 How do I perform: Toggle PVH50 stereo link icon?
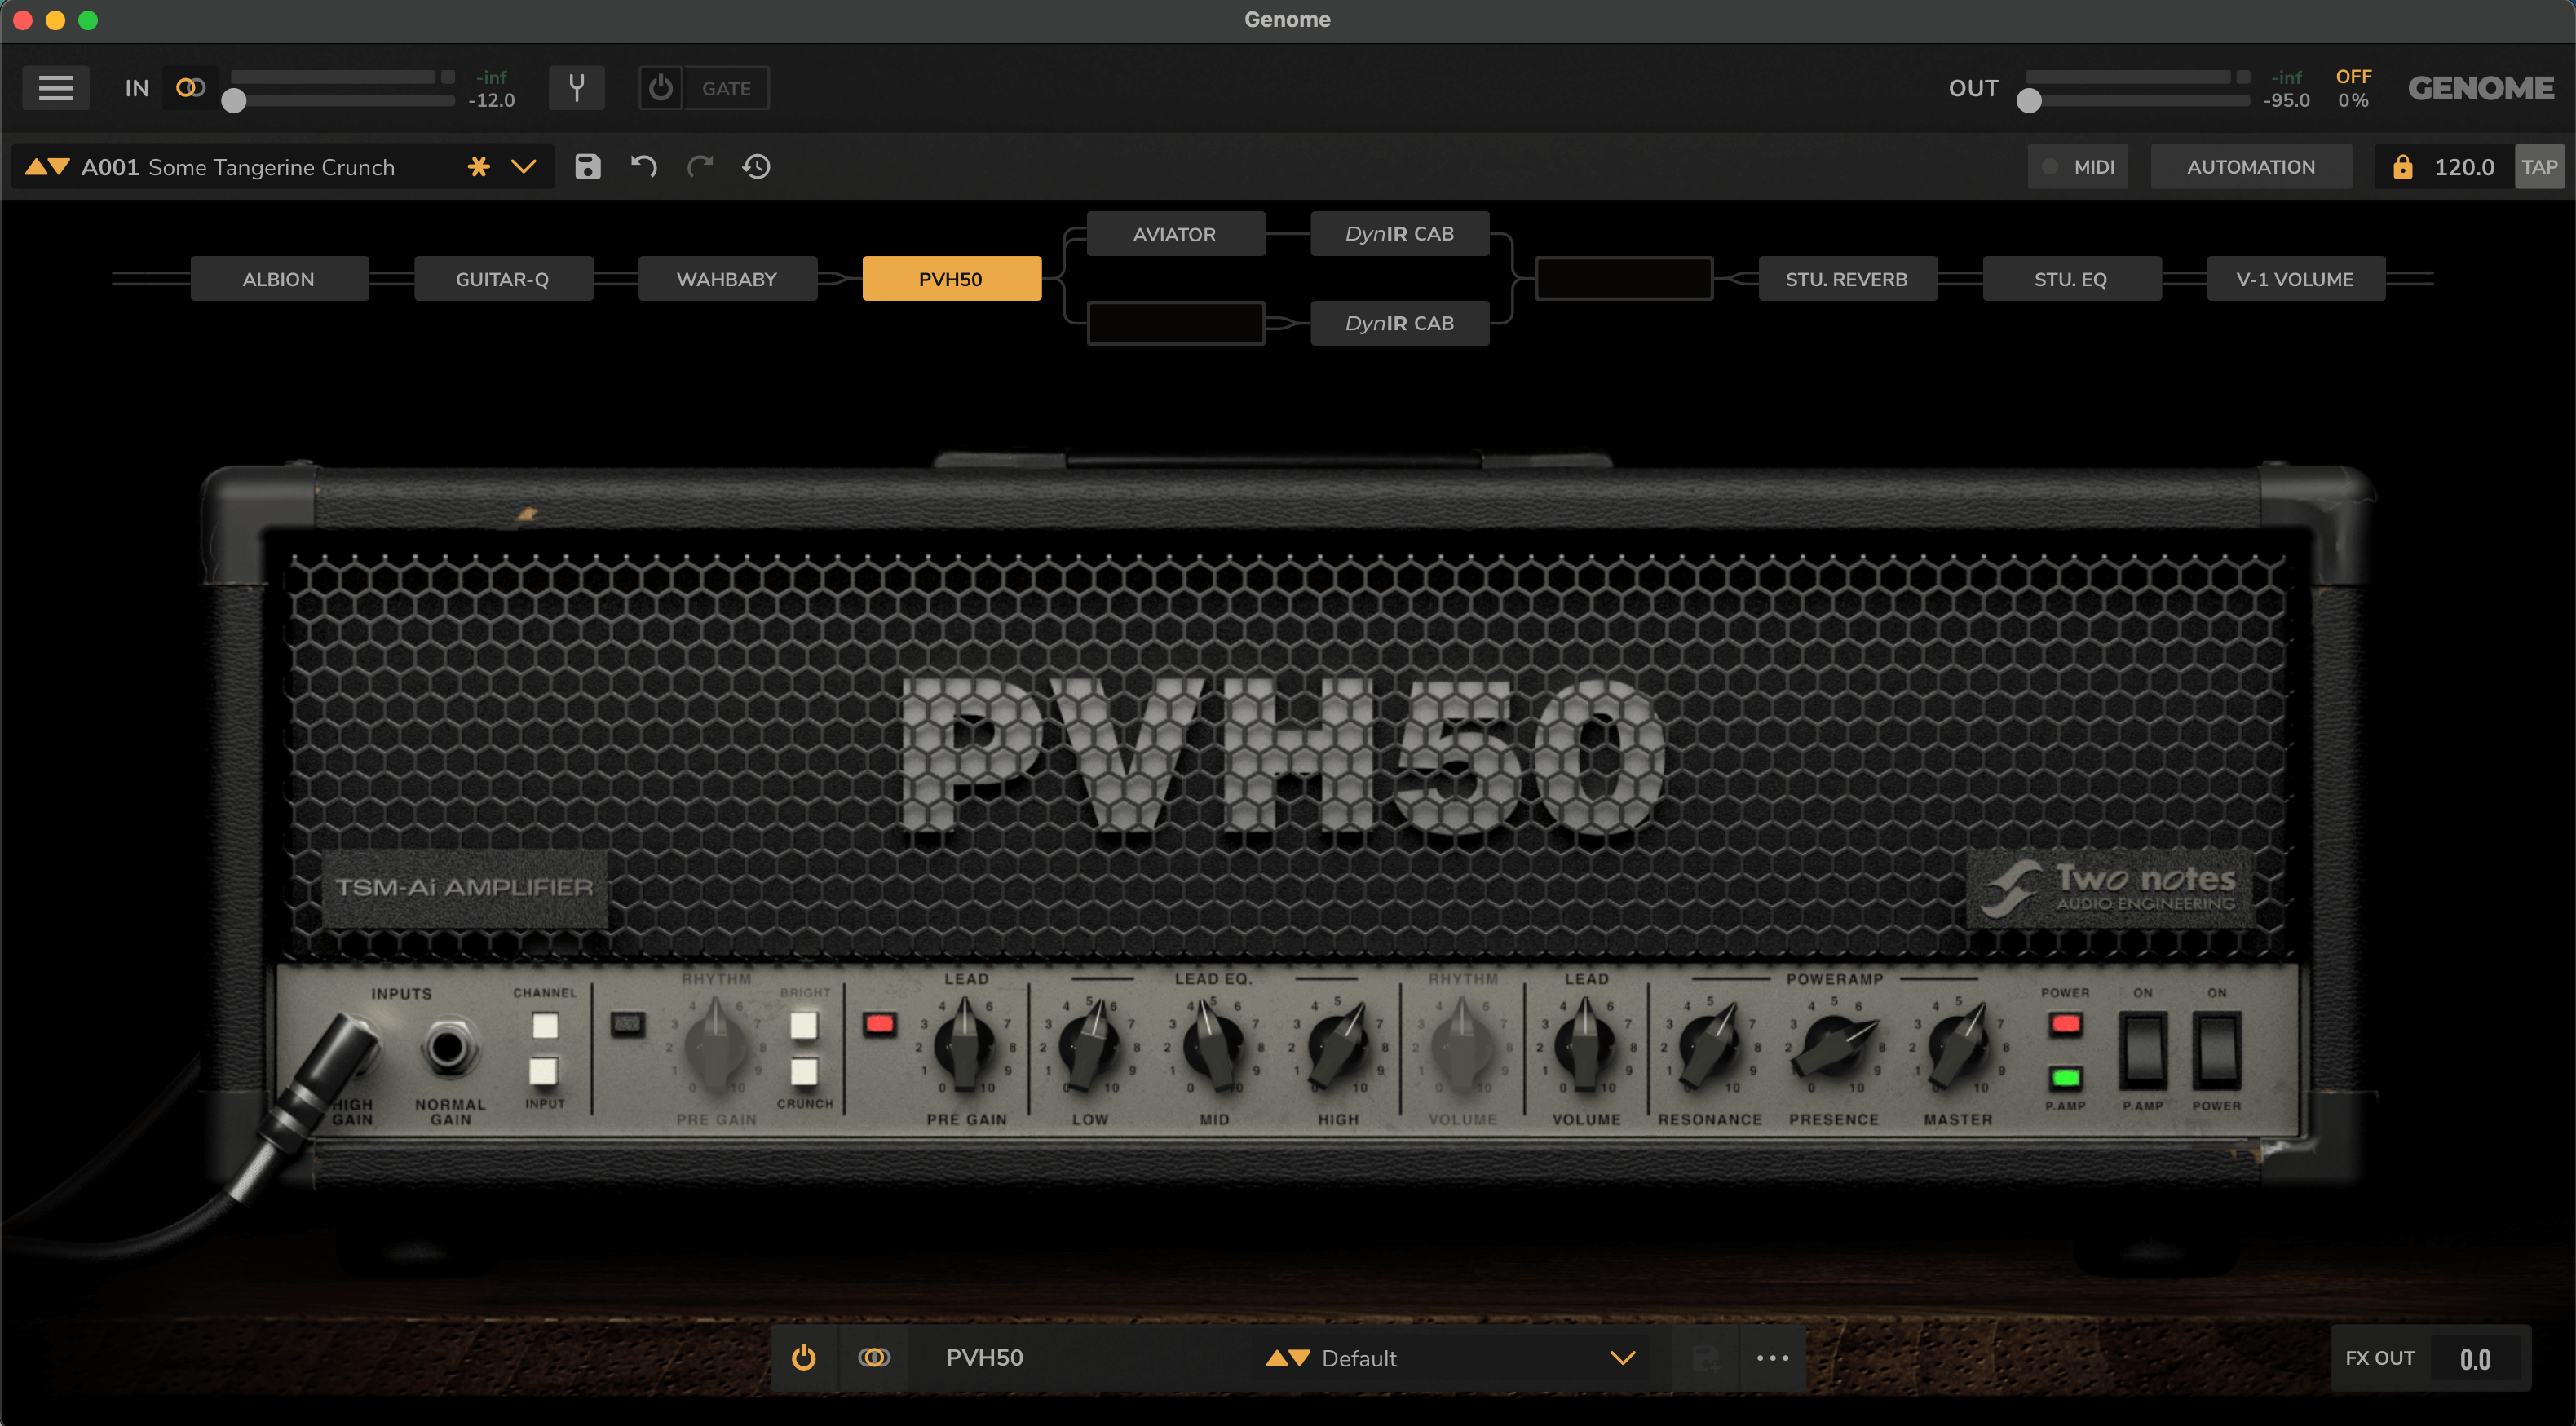tap(874, 1358)
